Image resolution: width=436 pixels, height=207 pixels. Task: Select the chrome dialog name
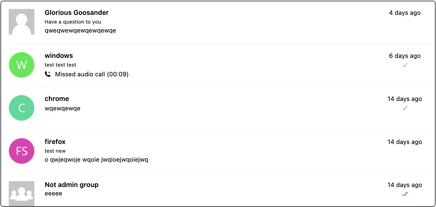tap(57, 99)
